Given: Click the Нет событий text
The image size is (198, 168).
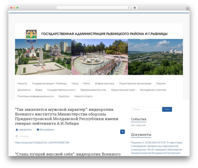Looking at the screenshot, I should 138,125.
